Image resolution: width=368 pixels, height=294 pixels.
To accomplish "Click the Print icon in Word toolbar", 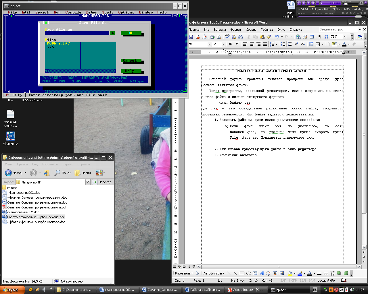I will click(x=212, y=37).
